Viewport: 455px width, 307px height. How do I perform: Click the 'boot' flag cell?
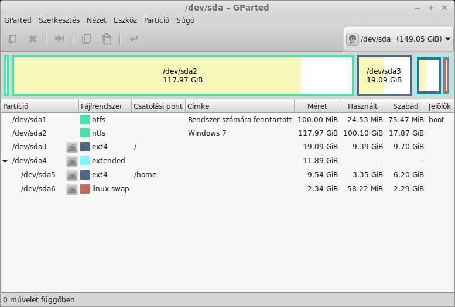436,119
